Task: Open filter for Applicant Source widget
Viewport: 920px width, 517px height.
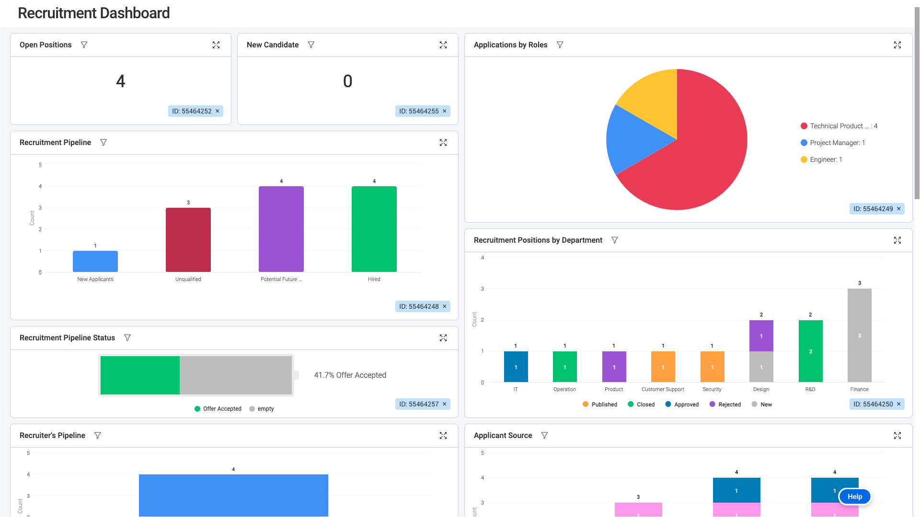Action: pos(544,436)
